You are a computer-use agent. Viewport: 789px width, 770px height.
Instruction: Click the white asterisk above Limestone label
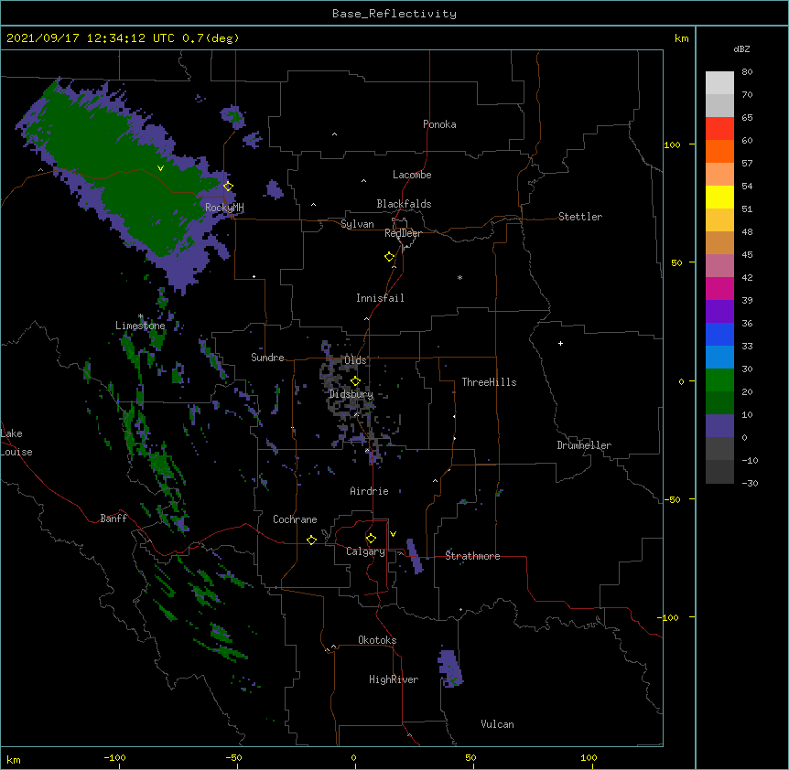click(141, 316)
